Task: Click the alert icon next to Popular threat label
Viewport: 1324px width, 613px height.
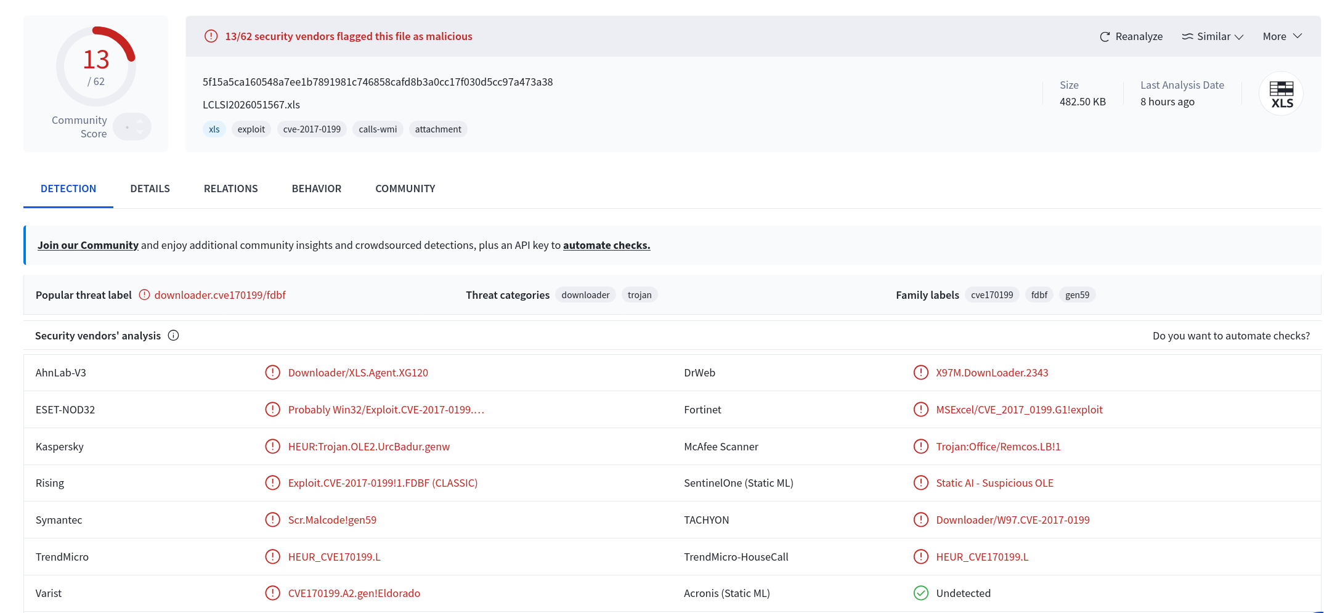Action: coord(144,295)
